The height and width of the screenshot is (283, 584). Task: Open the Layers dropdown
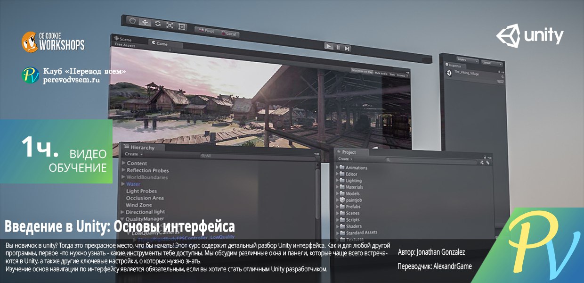coord(467,60)
